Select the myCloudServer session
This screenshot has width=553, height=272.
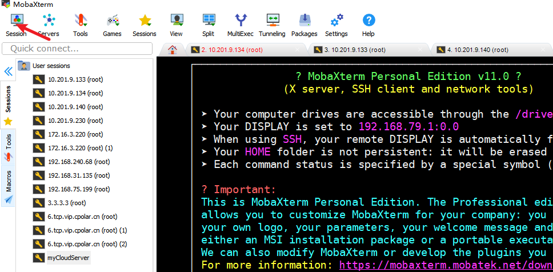(x=69, y=258)
